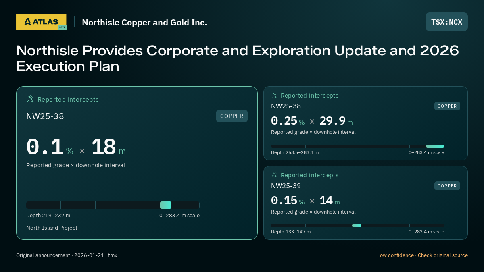Click the 0.25 % grade value
The height and width of the screenshot is (272, 484).
click(288, 121)
